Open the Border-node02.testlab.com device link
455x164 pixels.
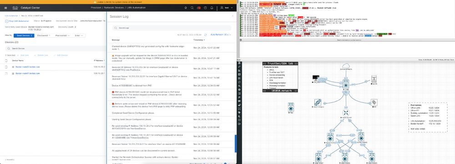coord(28,67)
